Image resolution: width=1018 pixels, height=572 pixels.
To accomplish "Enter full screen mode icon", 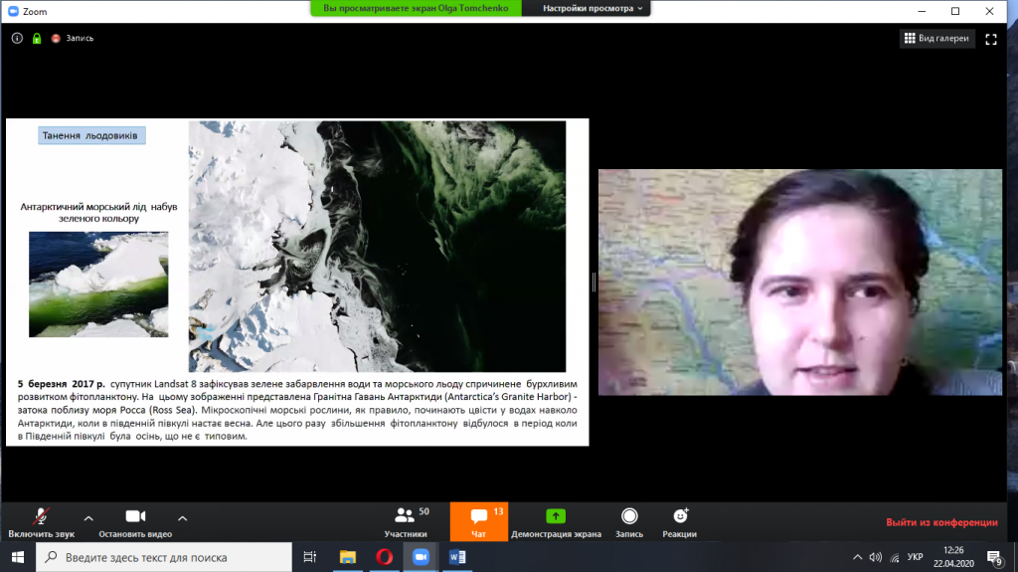I will pyautogui.click(x=991, y=39).
